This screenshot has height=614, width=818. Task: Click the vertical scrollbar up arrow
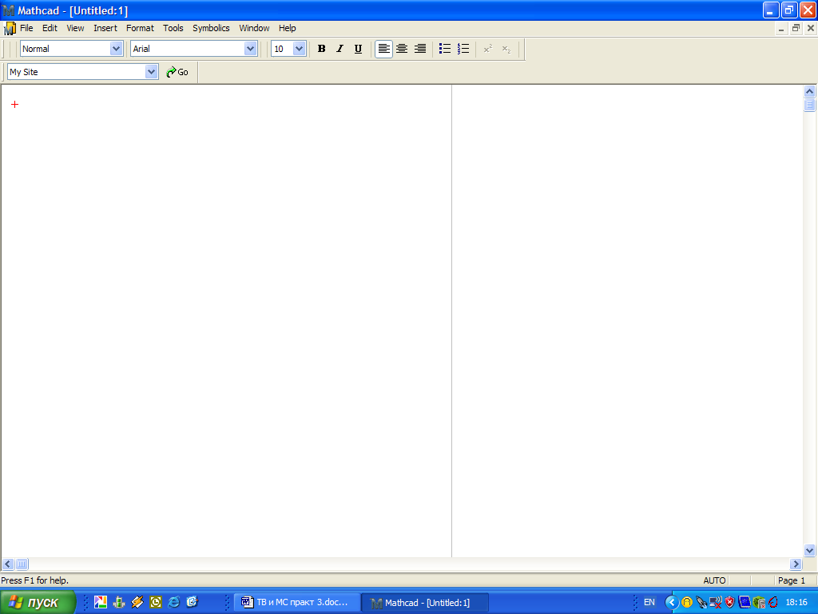[809, 91]
